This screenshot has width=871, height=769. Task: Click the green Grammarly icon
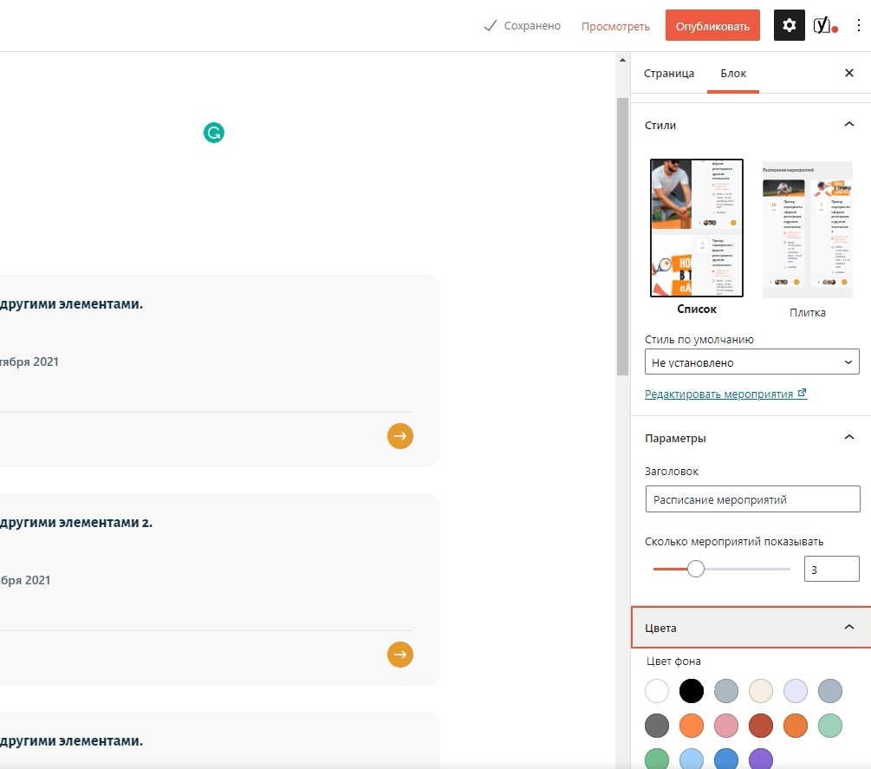tap(214, 133)
